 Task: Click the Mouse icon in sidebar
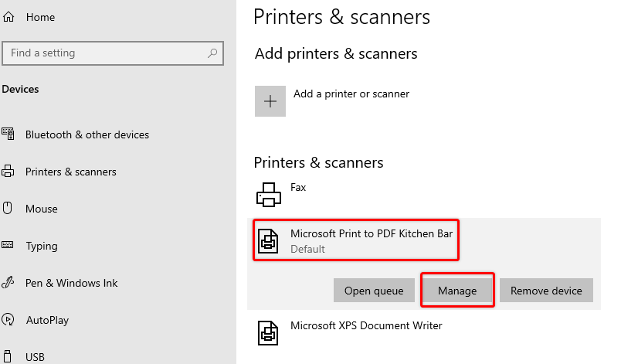coord(8,208)
